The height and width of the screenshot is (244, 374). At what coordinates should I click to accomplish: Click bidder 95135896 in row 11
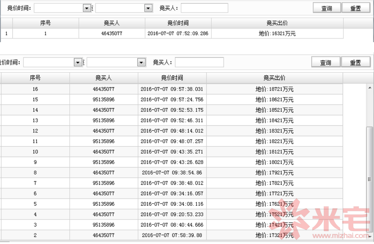[104, 141]
